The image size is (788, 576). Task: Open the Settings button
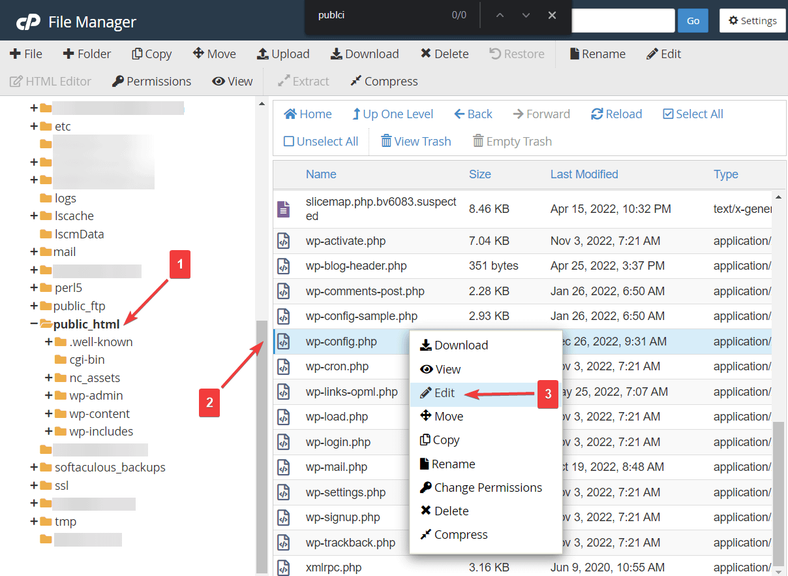click(x=753, y=20)
